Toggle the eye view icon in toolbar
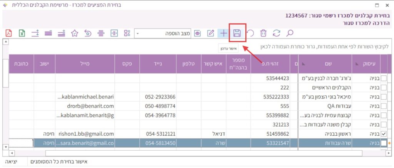This screenshot has height=168, width=394. point(197,33)
